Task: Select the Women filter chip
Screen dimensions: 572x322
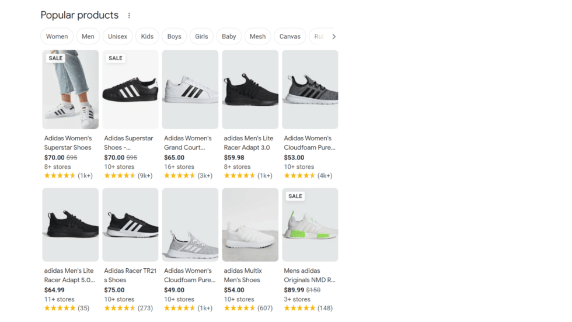Action: (x=57, y=36)
